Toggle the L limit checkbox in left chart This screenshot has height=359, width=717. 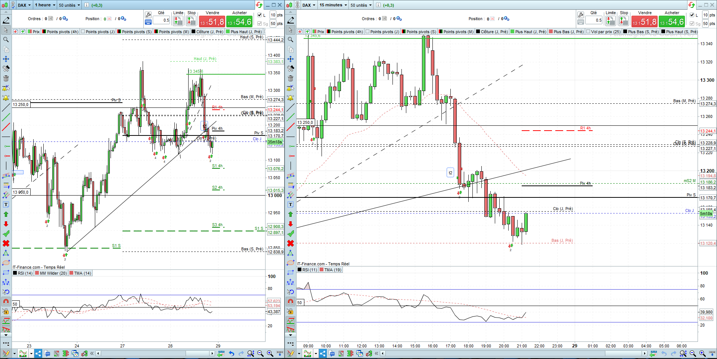coord(260,15)
